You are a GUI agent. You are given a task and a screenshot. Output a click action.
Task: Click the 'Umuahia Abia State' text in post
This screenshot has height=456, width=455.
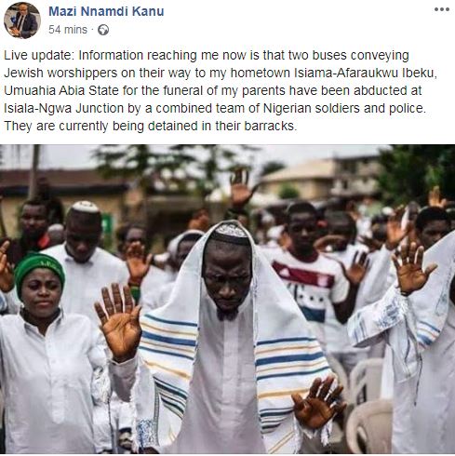(x=61, y=90)
